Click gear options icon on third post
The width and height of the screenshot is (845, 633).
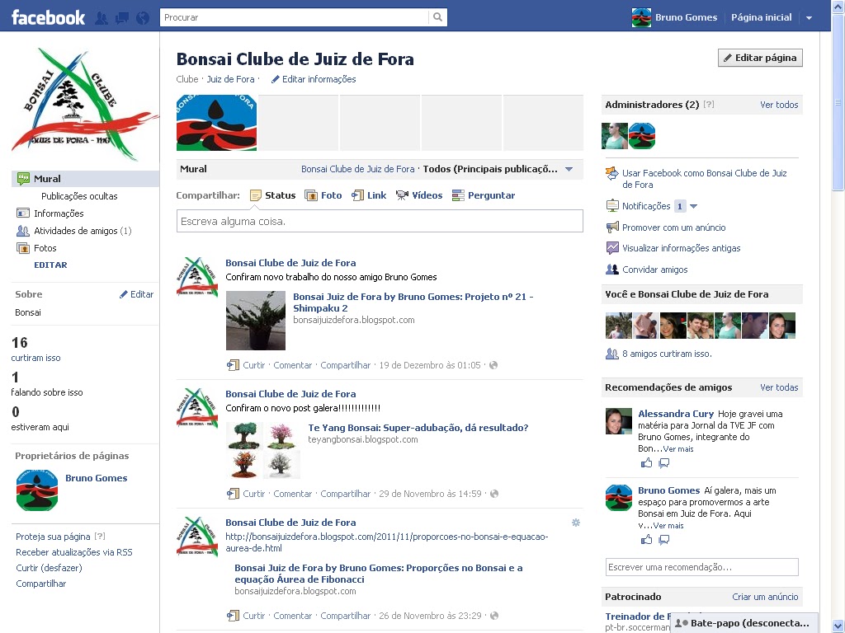coord(575,523)
